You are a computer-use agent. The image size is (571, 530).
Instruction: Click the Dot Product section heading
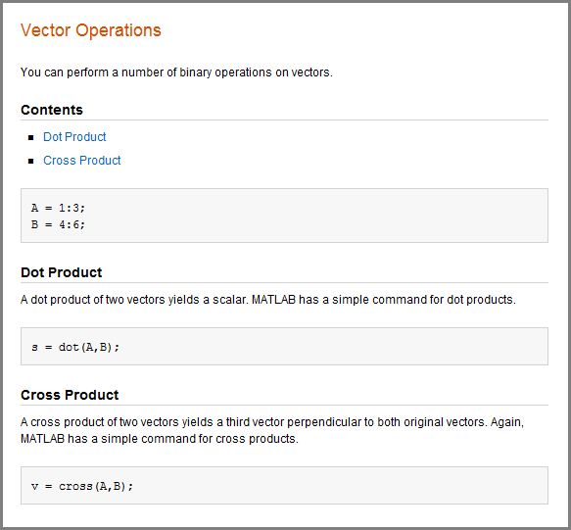tap(61, 272)
